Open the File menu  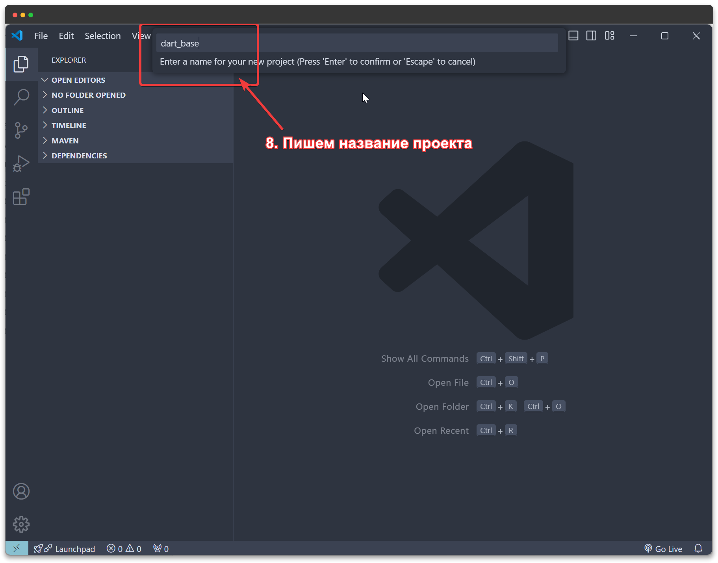pos(41,36)
